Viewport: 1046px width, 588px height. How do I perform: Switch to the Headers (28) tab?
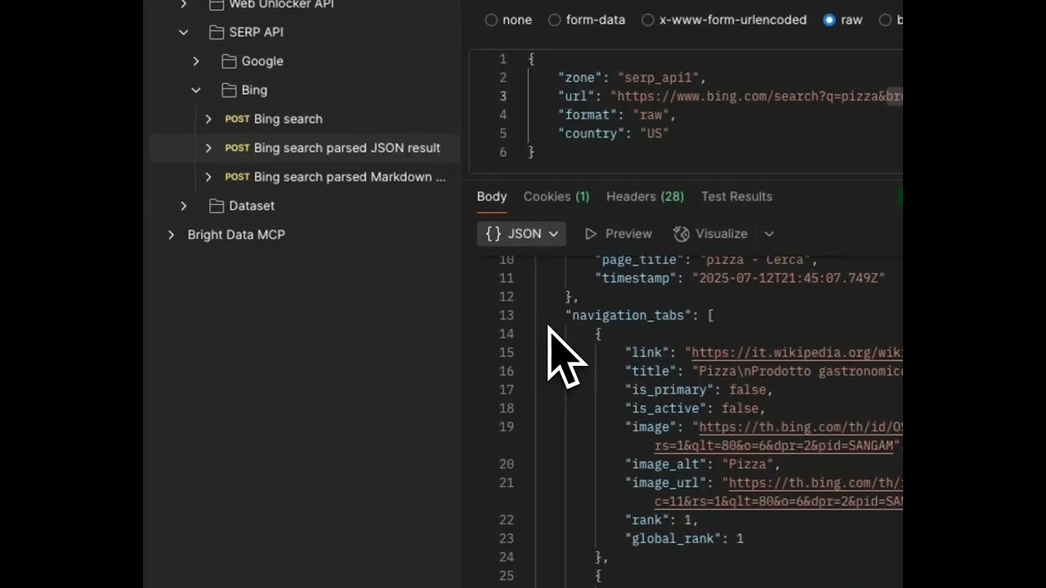(x=645, y=197)
